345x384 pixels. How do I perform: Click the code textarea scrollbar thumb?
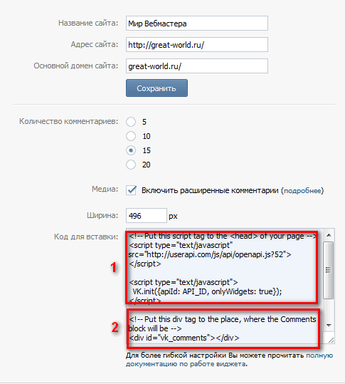coord(329,270)
